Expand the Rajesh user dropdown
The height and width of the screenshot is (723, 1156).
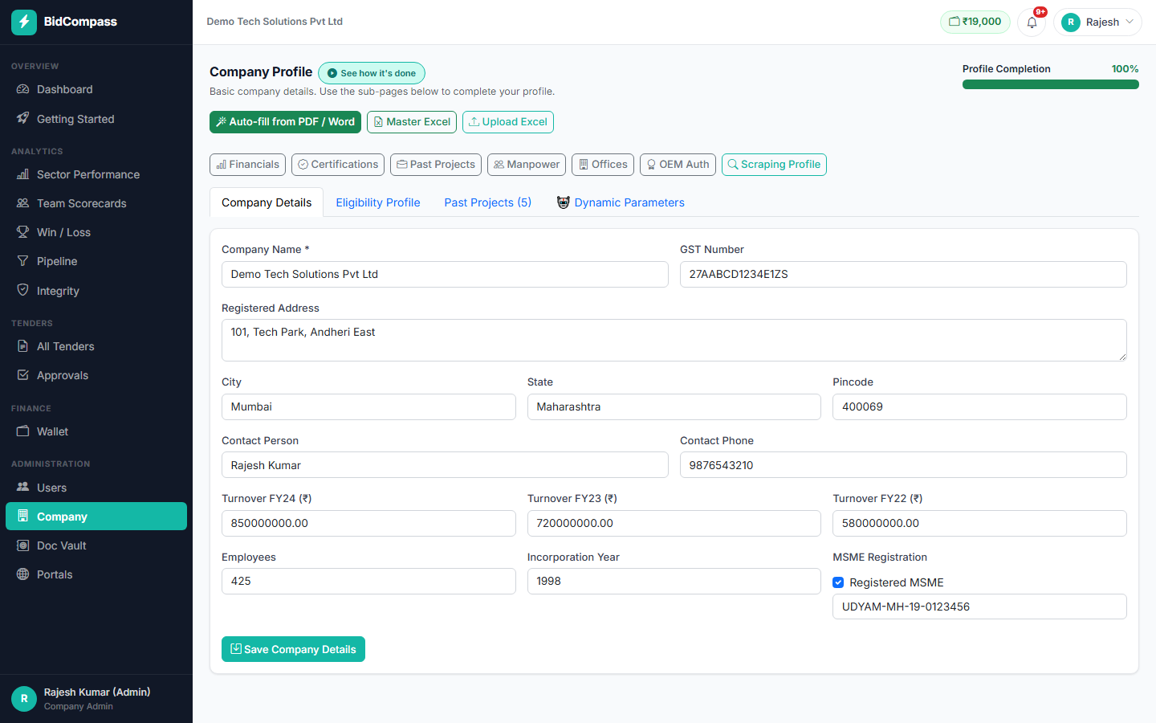(1097, 22)
